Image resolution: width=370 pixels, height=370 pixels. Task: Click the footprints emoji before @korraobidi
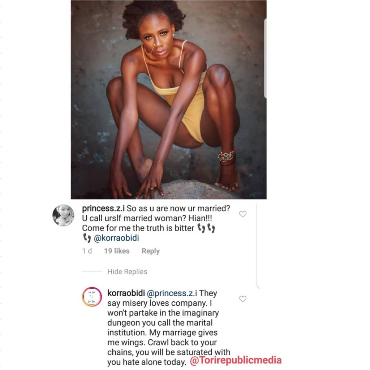tap(87, 238)
